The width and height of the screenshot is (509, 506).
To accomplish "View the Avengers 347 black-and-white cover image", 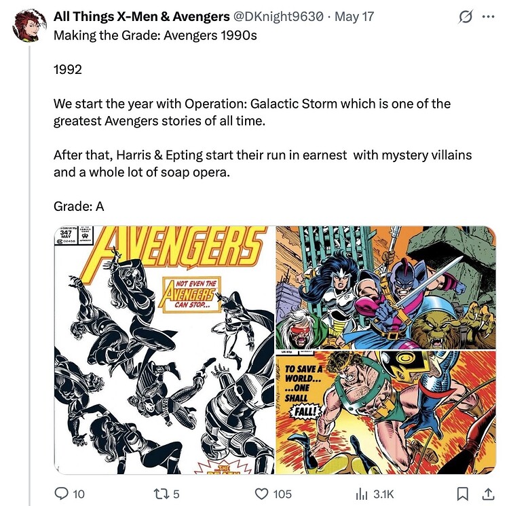I will tap(164, 350).
